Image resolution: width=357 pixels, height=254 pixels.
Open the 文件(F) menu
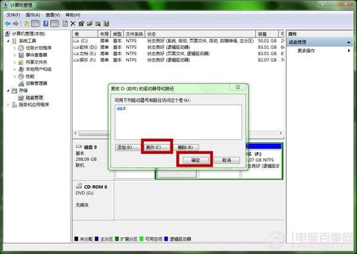point(12,14)
